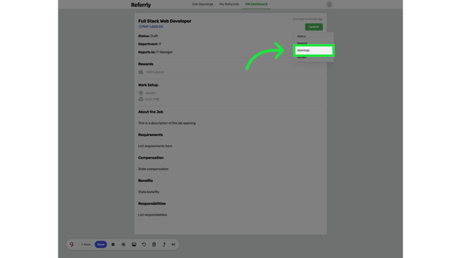Click the curved up-arrow icon in toolbar
The image size is (461, 258).
164,244
